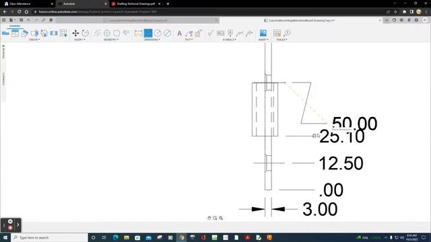Click the zoom magnifier icon below the drawing
The height and width of the screenshot is (242, 431).
221,218
